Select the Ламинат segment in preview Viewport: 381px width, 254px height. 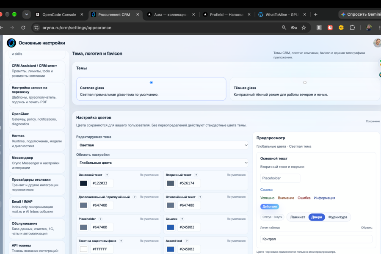click(298, 217)
